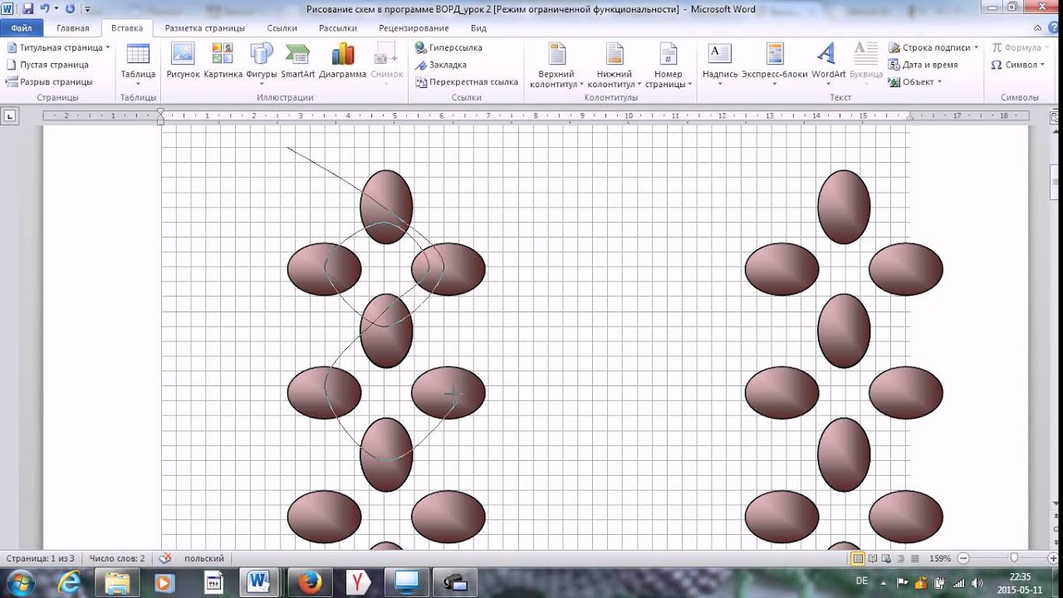Open Firefox from the taskbar
Viewport: 1063px width, 598px height.
[310, 583]
